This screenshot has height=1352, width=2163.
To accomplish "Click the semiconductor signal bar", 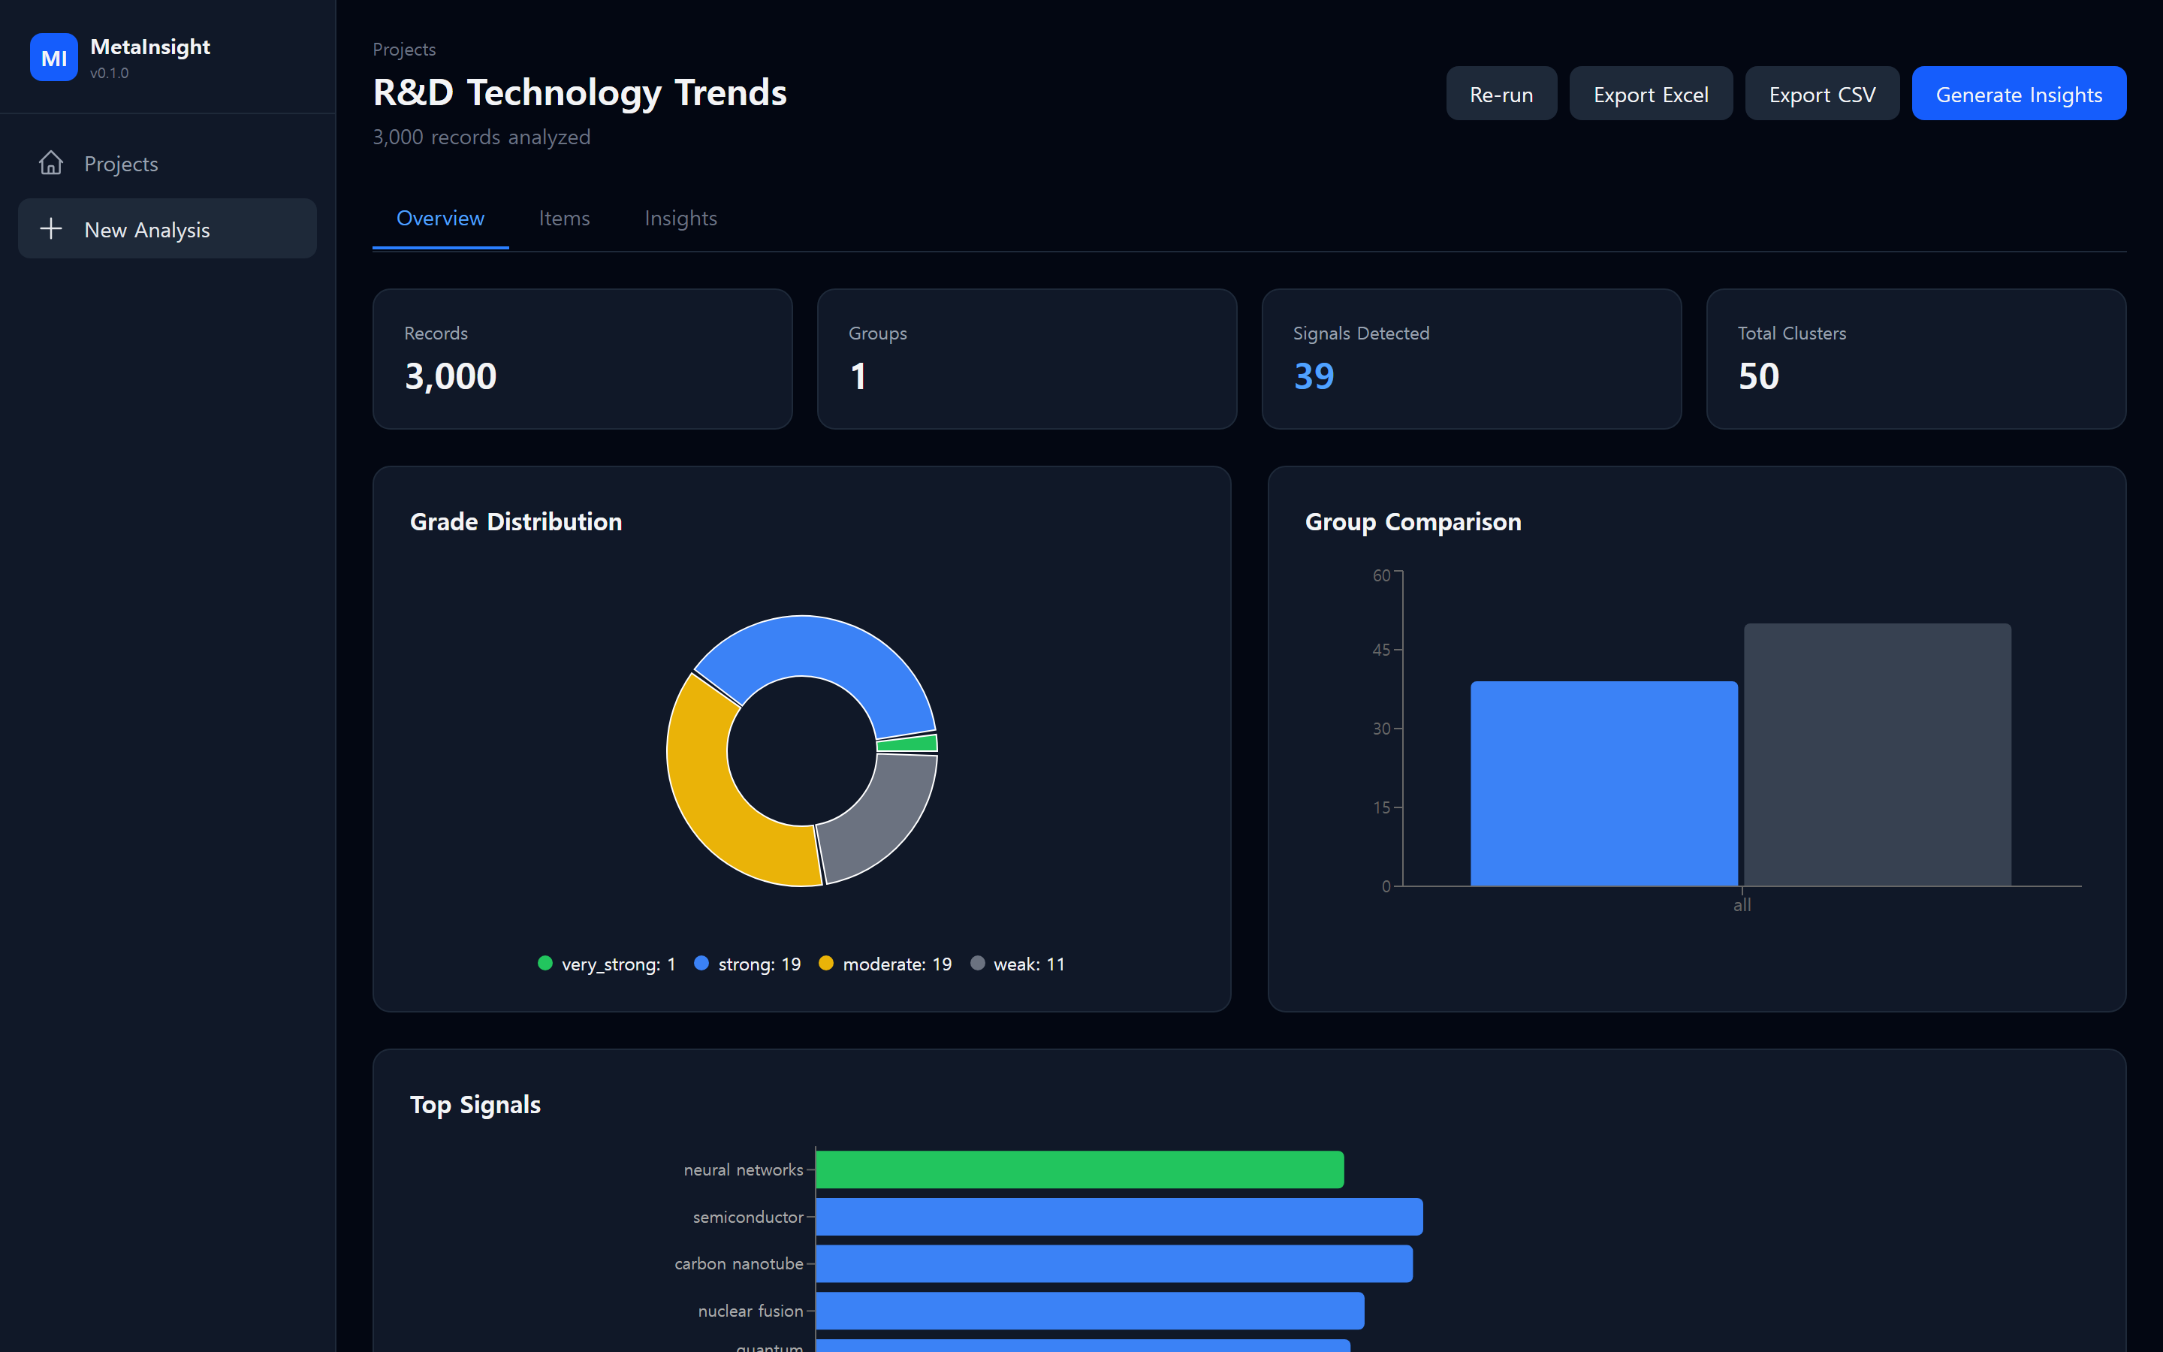I will 1119,1216.
